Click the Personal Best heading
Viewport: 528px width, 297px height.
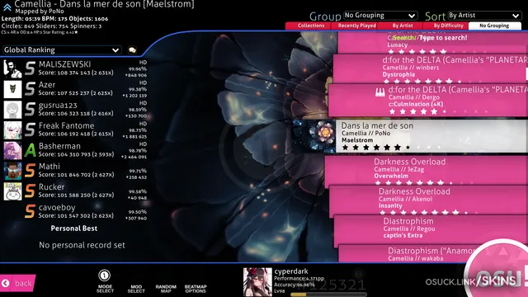(x=74, y=229)
